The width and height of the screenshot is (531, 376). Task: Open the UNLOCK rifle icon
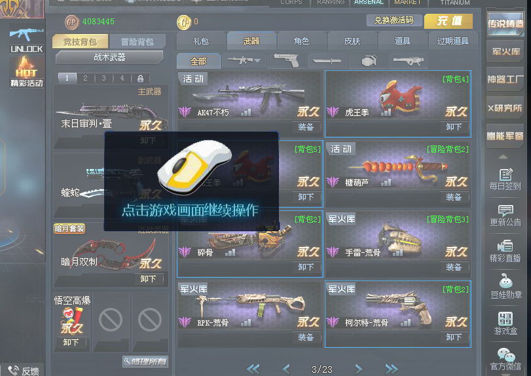pyautogui.click(x=26, y=41)
